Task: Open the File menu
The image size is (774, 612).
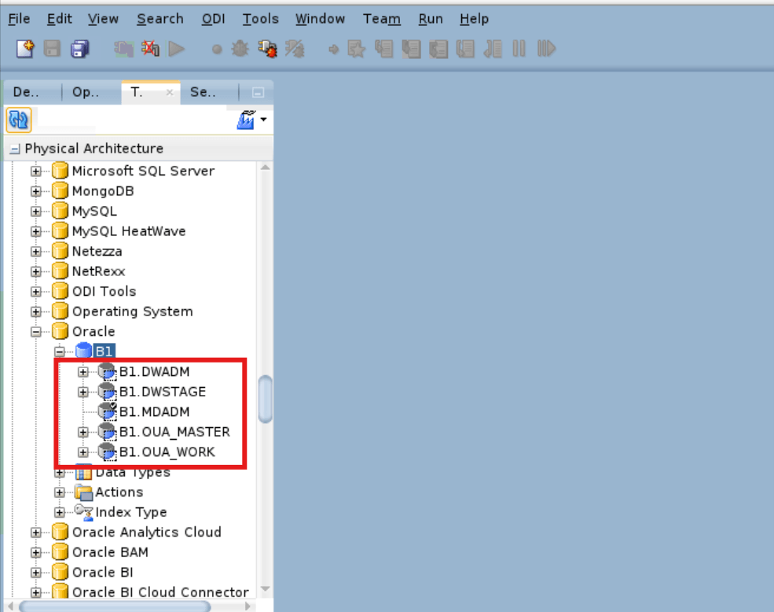Action: pos(19,19)
